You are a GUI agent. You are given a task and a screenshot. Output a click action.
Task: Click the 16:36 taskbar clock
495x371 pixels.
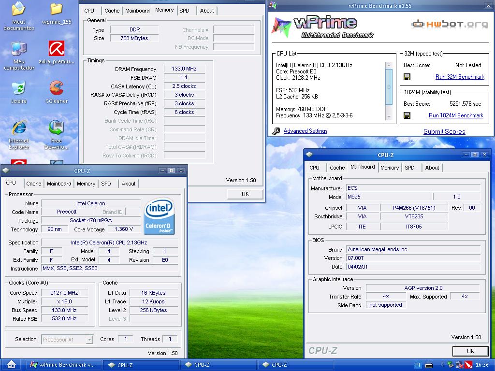click(482, 365)
